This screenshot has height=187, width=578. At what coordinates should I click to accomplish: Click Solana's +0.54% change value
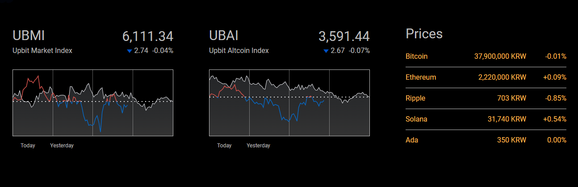point(554,119)
